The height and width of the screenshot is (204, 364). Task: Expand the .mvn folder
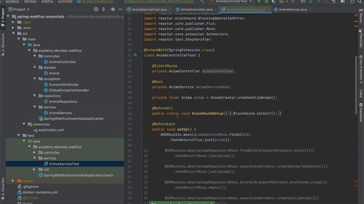[x=13, y=28]
